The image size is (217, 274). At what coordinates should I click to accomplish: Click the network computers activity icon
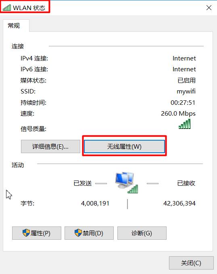click(x=127, y=183)
